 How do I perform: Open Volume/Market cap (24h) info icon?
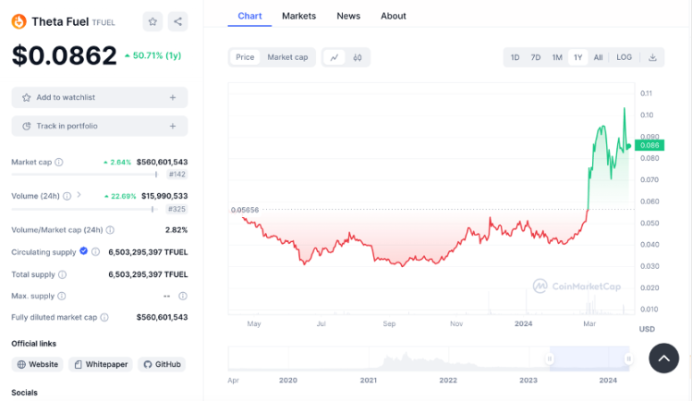[110, 230]
